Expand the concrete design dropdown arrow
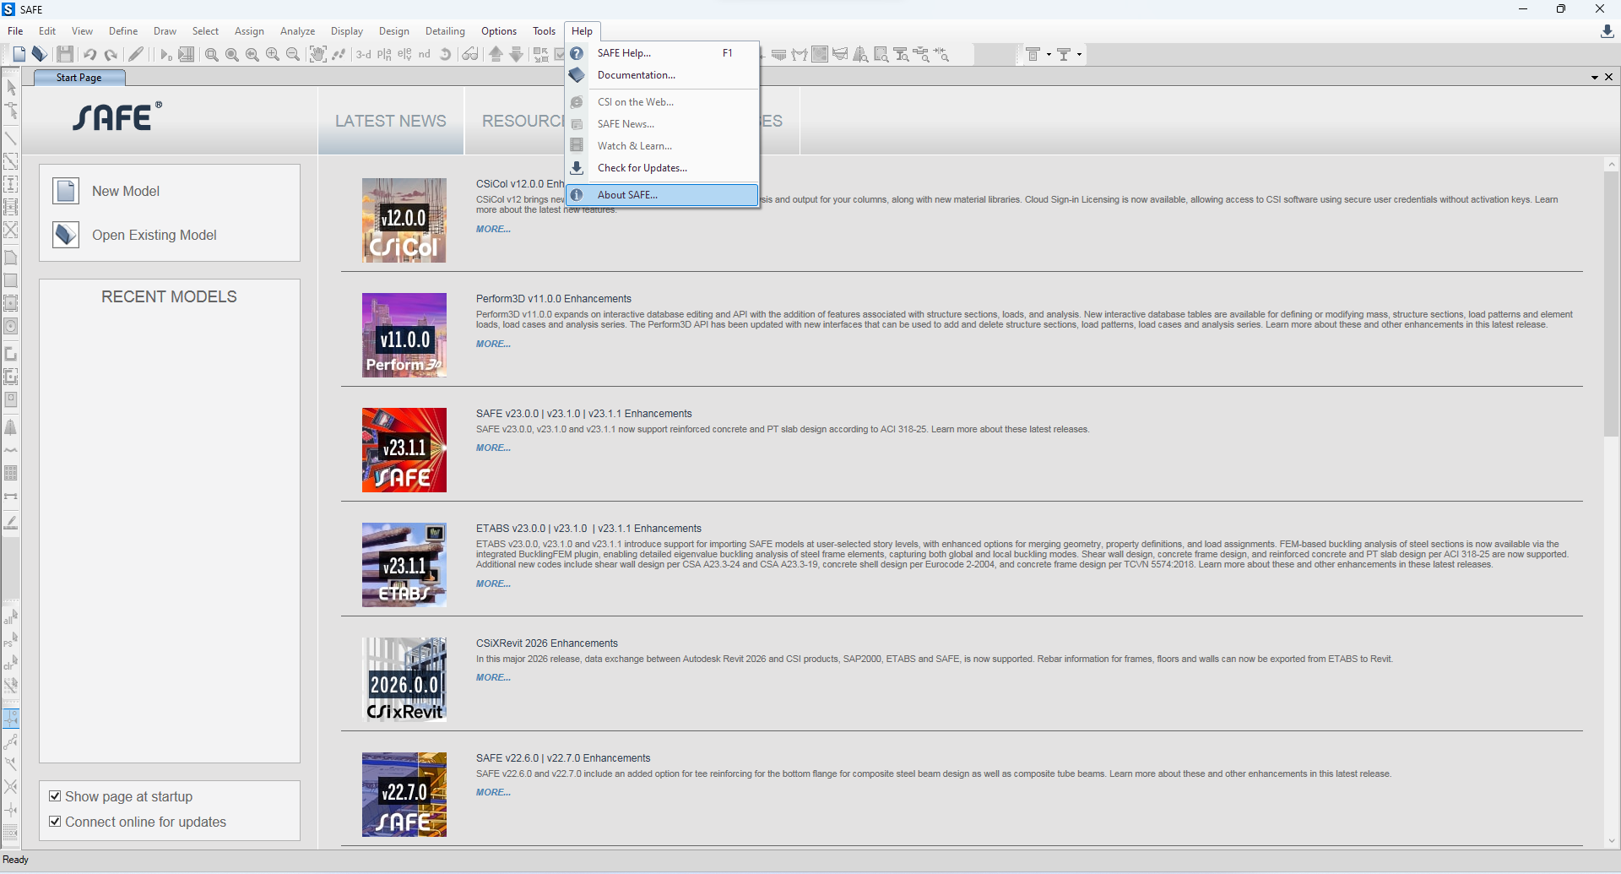 [x=1049, y=55]
